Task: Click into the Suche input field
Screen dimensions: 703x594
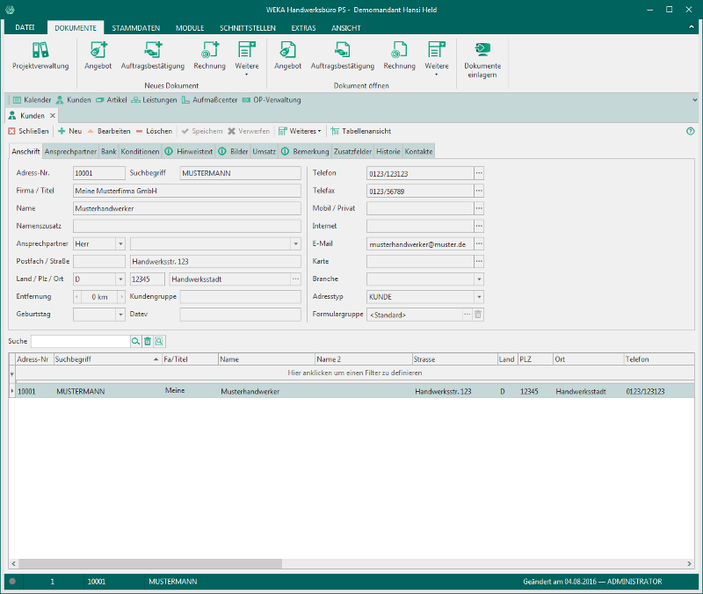Action: point(80,341)
